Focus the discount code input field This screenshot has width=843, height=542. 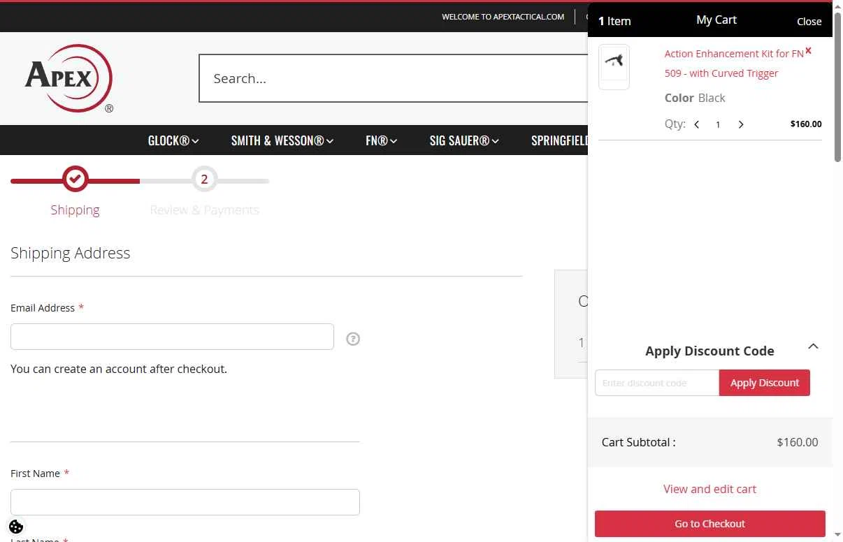pos(657,383)
